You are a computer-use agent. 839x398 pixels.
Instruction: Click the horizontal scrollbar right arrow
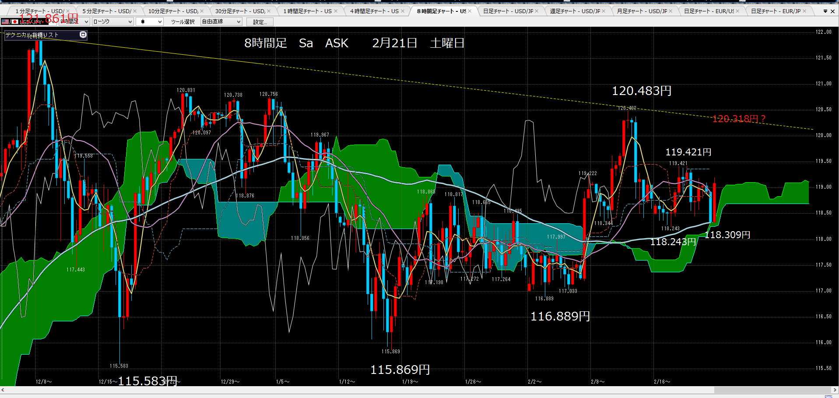[835, 390]
